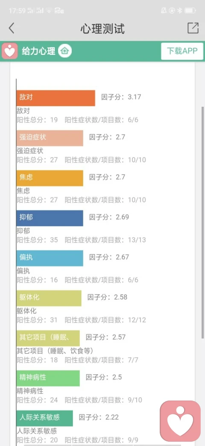Go to home via green house icon
The width and height of the screenshot is (205, 446).
pos(65,51)
